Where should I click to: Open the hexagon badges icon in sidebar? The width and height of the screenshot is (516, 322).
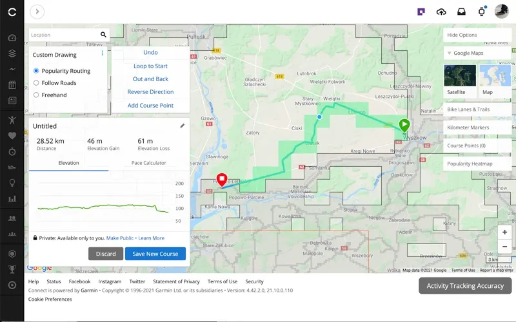pos(12,254)
